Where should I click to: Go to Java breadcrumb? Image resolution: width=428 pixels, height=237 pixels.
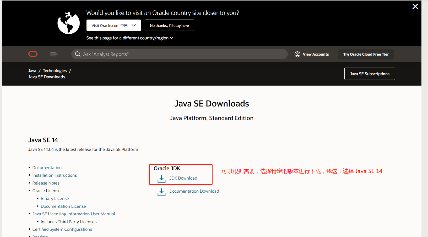pyautogui.click(x=32, y=71)
